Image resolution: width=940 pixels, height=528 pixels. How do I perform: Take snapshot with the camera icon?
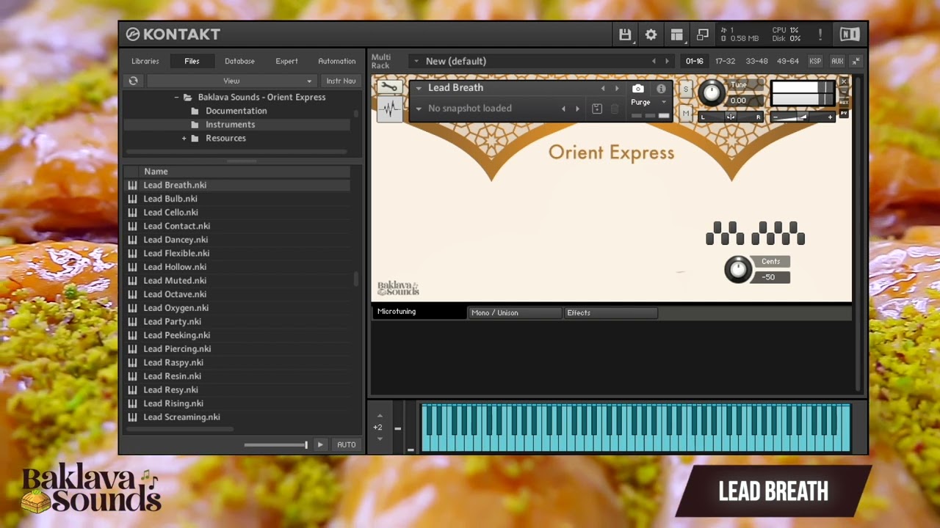637,89
